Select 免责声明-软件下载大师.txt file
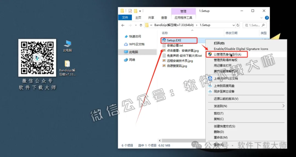 point(182,56)
